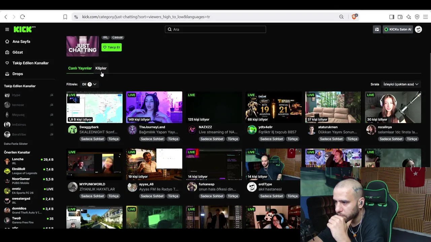Viewport: 431px width, 242px height.
Task: Open the zoom magnifier in address bar
Action: tap(341, 17)
